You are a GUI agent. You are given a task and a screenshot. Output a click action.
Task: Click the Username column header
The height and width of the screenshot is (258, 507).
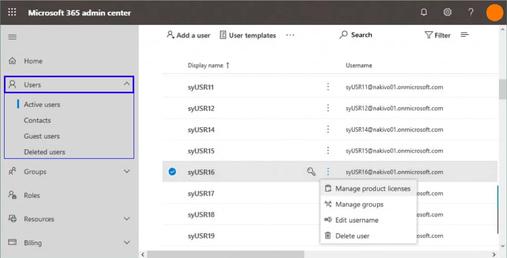coord(359,65)
